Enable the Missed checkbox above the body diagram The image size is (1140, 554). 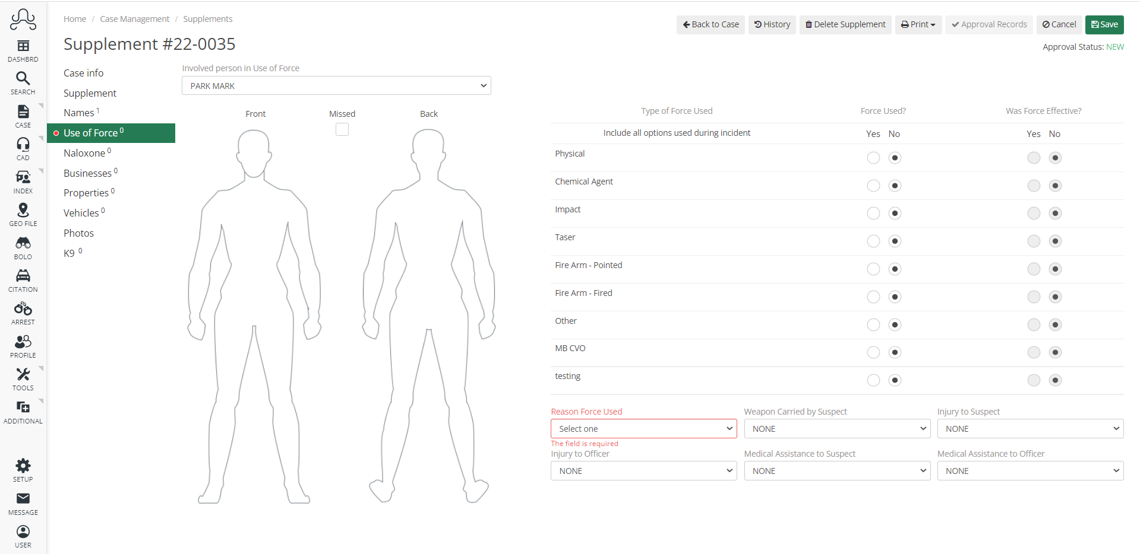pos(342,129)
